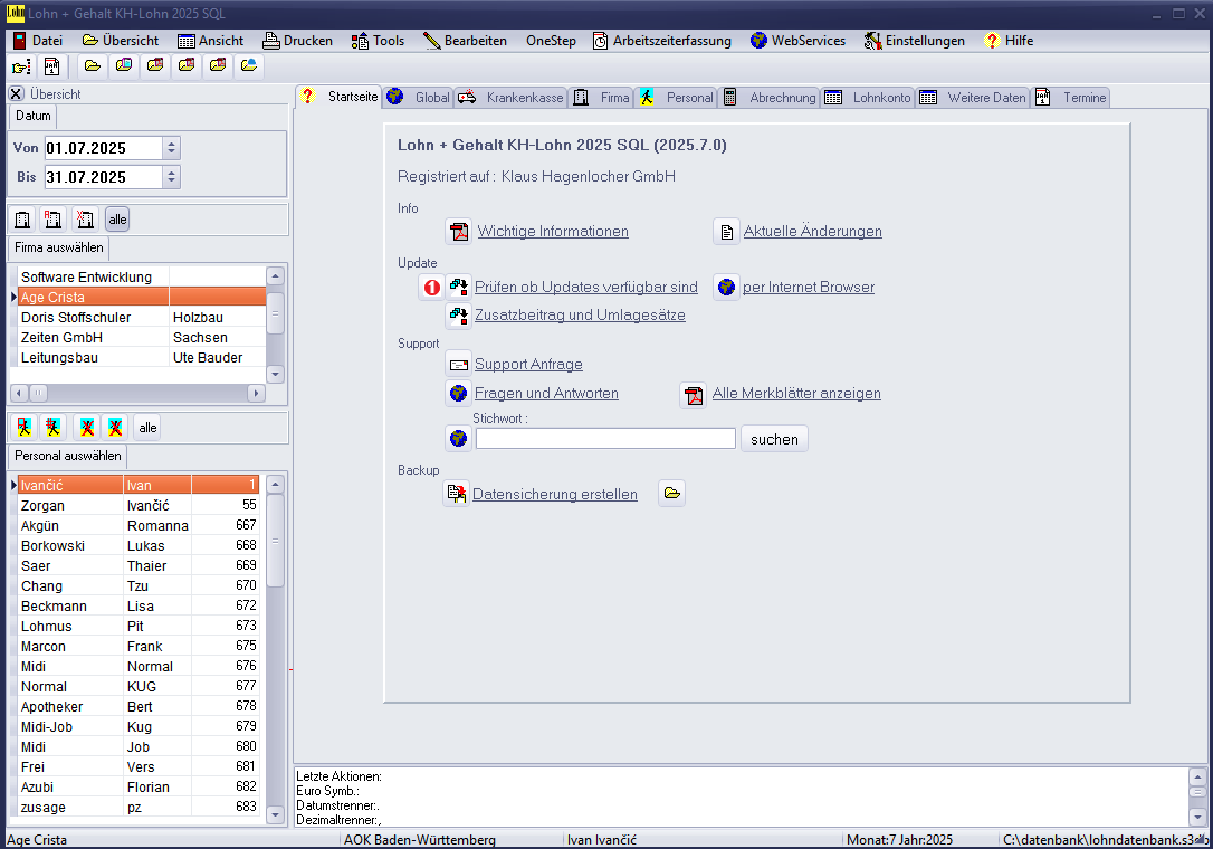Open the Hilfe menu
The height and width of the screenshot is (849, 1213).
pos(1009,41)
